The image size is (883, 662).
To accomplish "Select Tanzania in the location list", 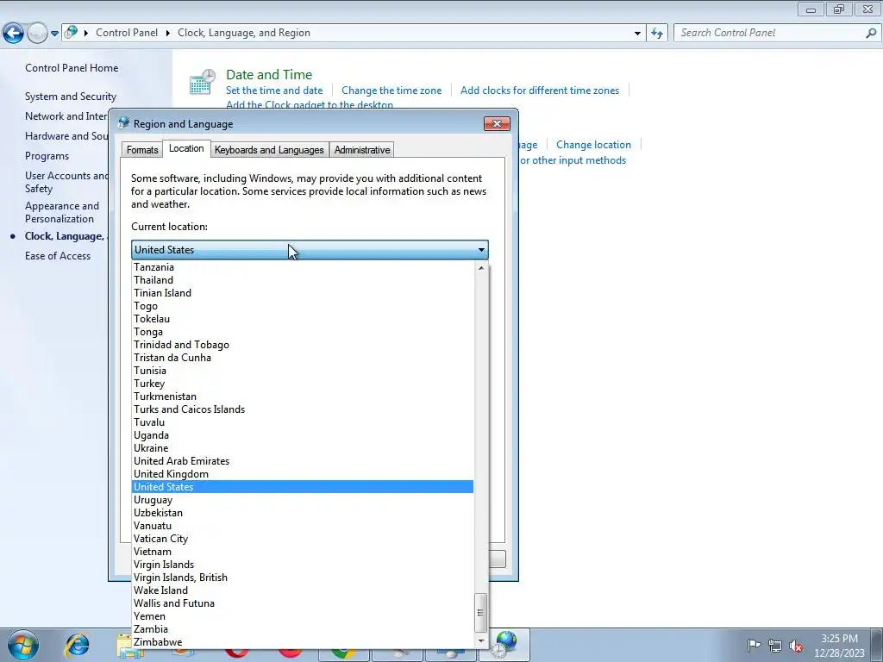I will tap(303, 267).
